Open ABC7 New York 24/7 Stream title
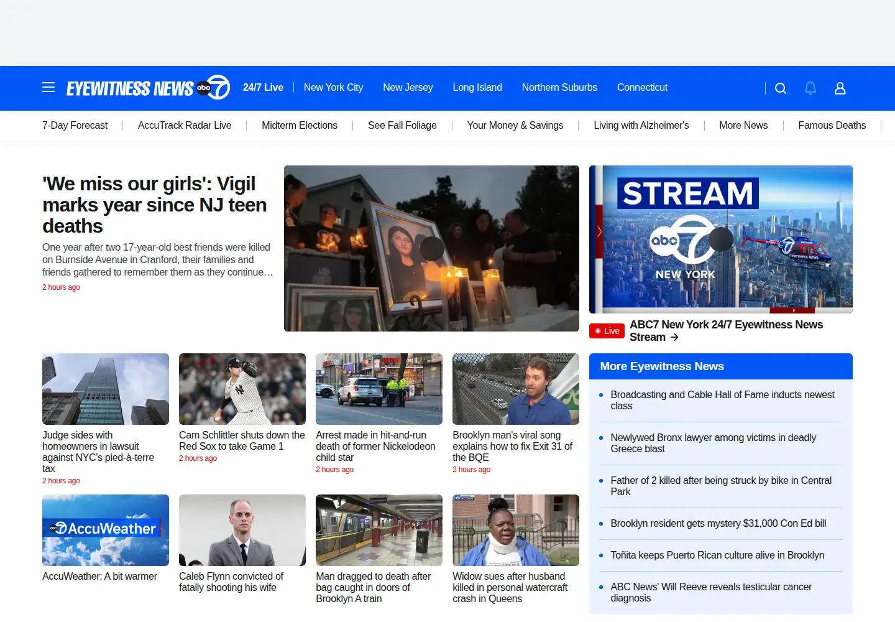Screen dimensions: 895x622 tap(726, 331)
